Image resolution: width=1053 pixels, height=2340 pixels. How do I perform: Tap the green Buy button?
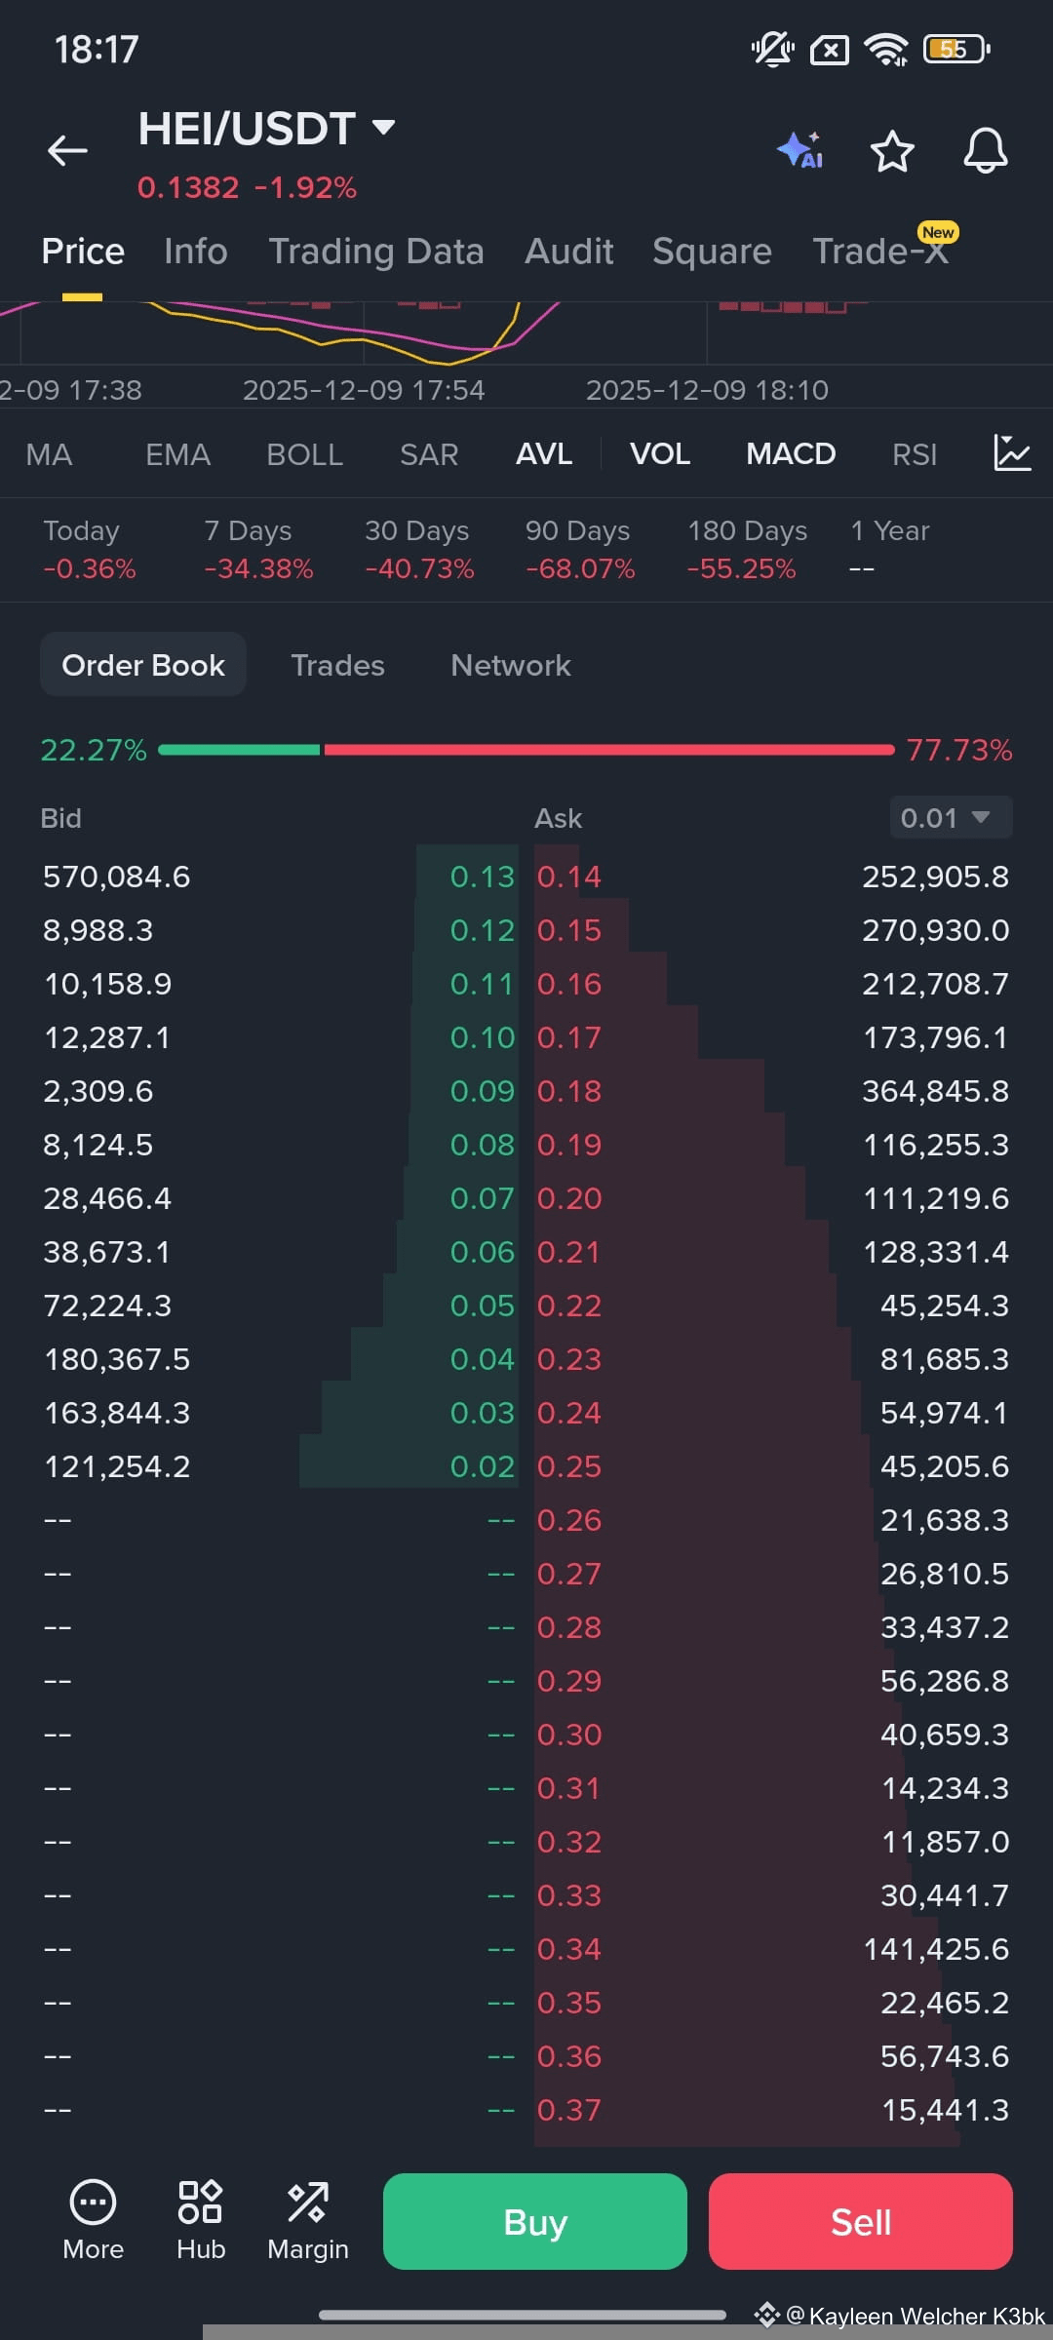pyautogui.click(x=534, y=2222)
